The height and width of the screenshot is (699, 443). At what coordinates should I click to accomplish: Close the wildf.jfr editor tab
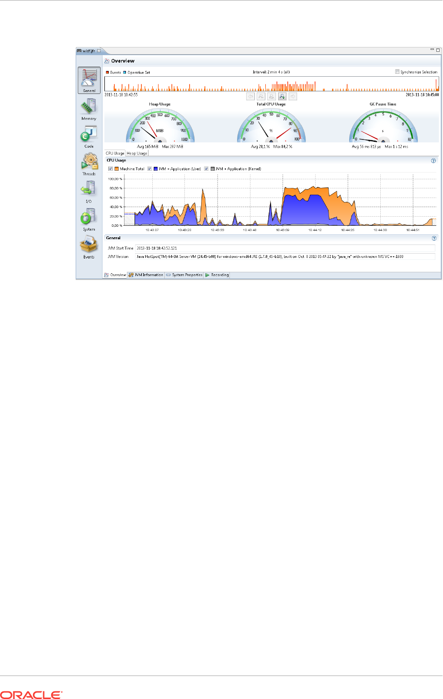point(99,50)
